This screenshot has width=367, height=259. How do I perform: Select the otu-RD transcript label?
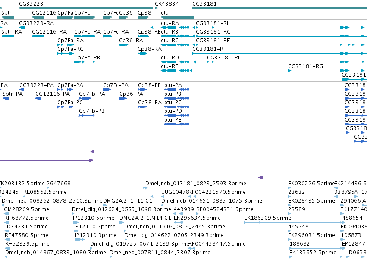[x=170, y=58]
